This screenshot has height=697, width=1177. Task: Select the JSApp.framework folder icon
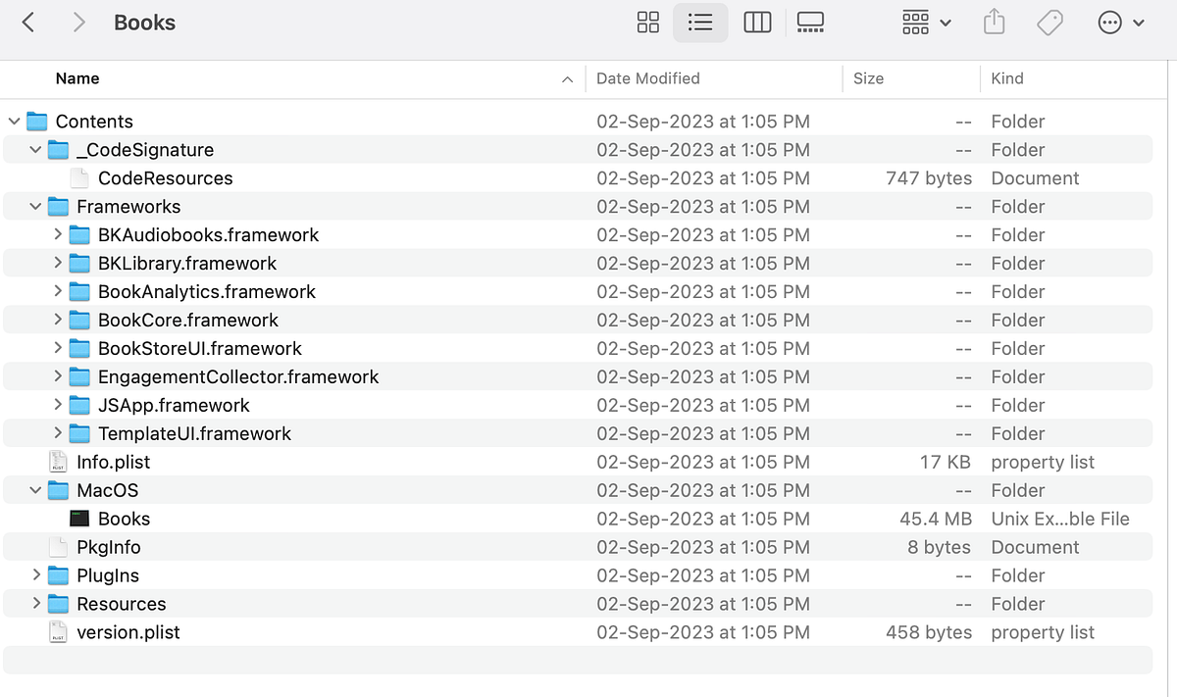[80, 406]
